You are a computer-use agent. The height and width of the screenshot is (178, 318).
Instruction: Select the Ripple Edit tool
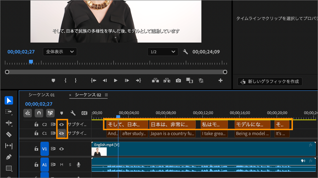[x=9, y=123]
